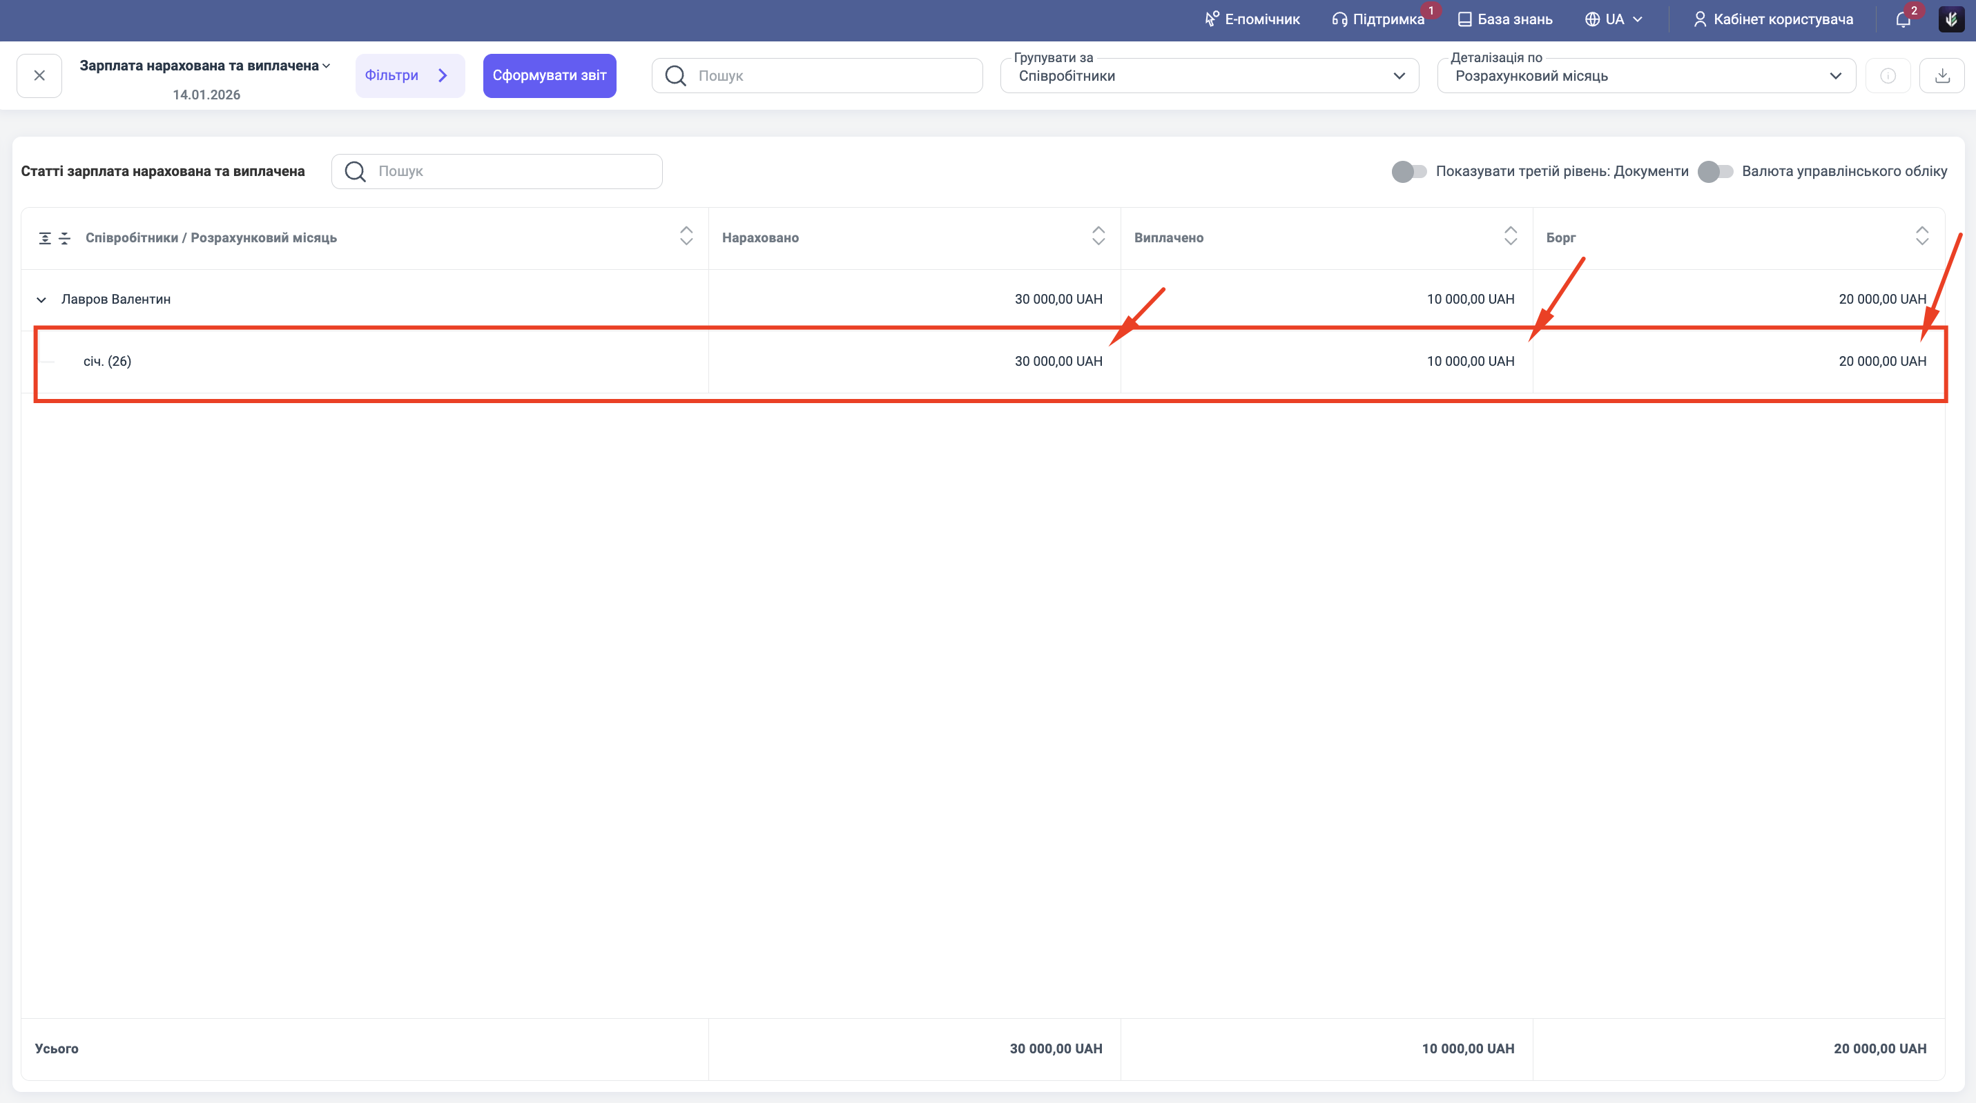Open База знань in the top bar
Image resolution: width=1976 pixels, height=1103 pixels.
pos(1504,19)
